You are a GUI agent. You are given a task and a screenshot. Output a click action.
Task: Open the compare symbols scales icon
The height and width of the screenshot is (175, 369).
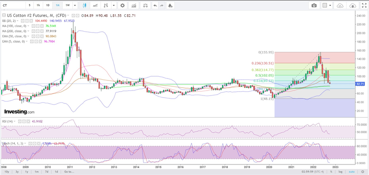coord(146,5)
